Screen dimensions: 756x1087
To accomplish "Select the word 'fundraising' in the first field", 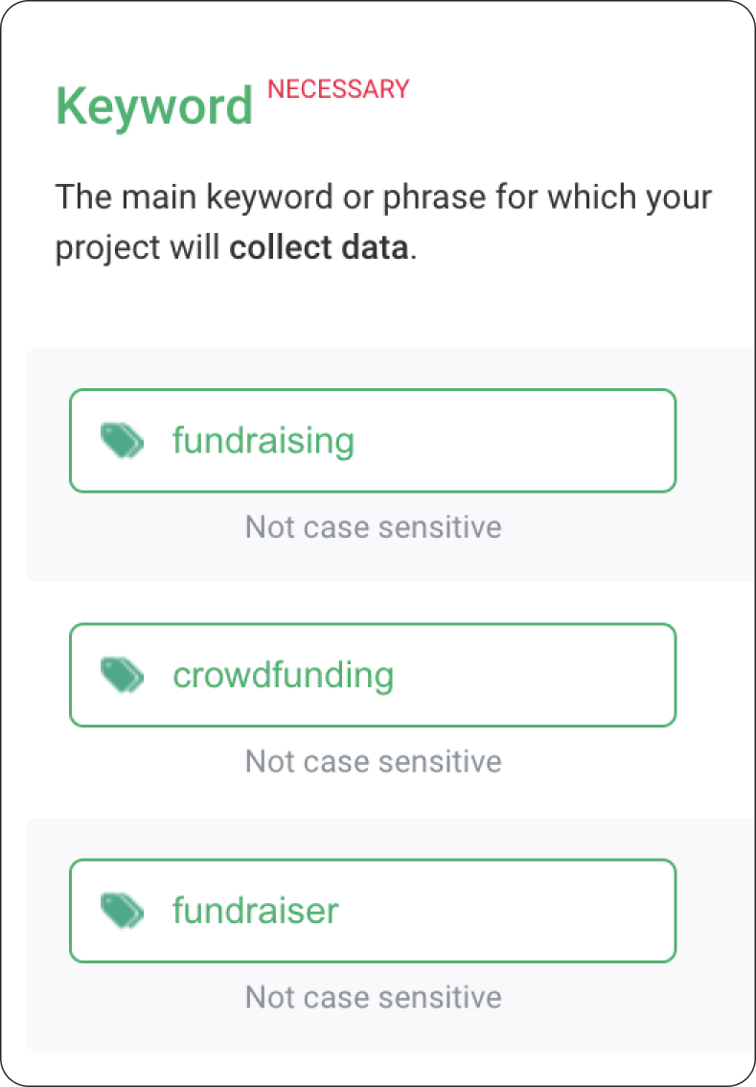I will pyautogui.click(x=263, y=441).
